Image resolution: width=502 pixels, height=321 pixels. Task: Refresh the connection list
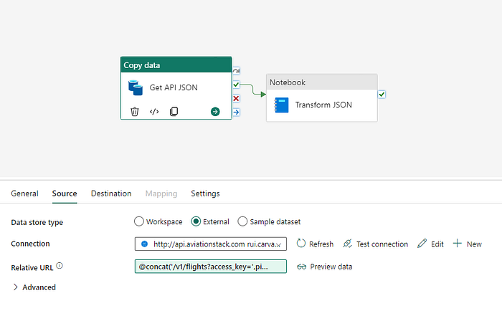pyautogui.click(x=315, y=244)
